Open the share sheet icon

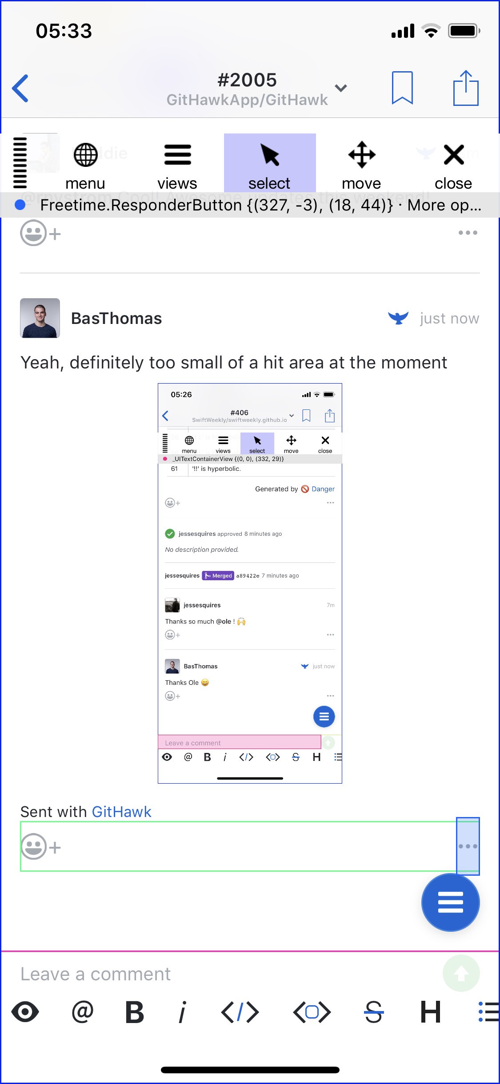coord(466,88)
